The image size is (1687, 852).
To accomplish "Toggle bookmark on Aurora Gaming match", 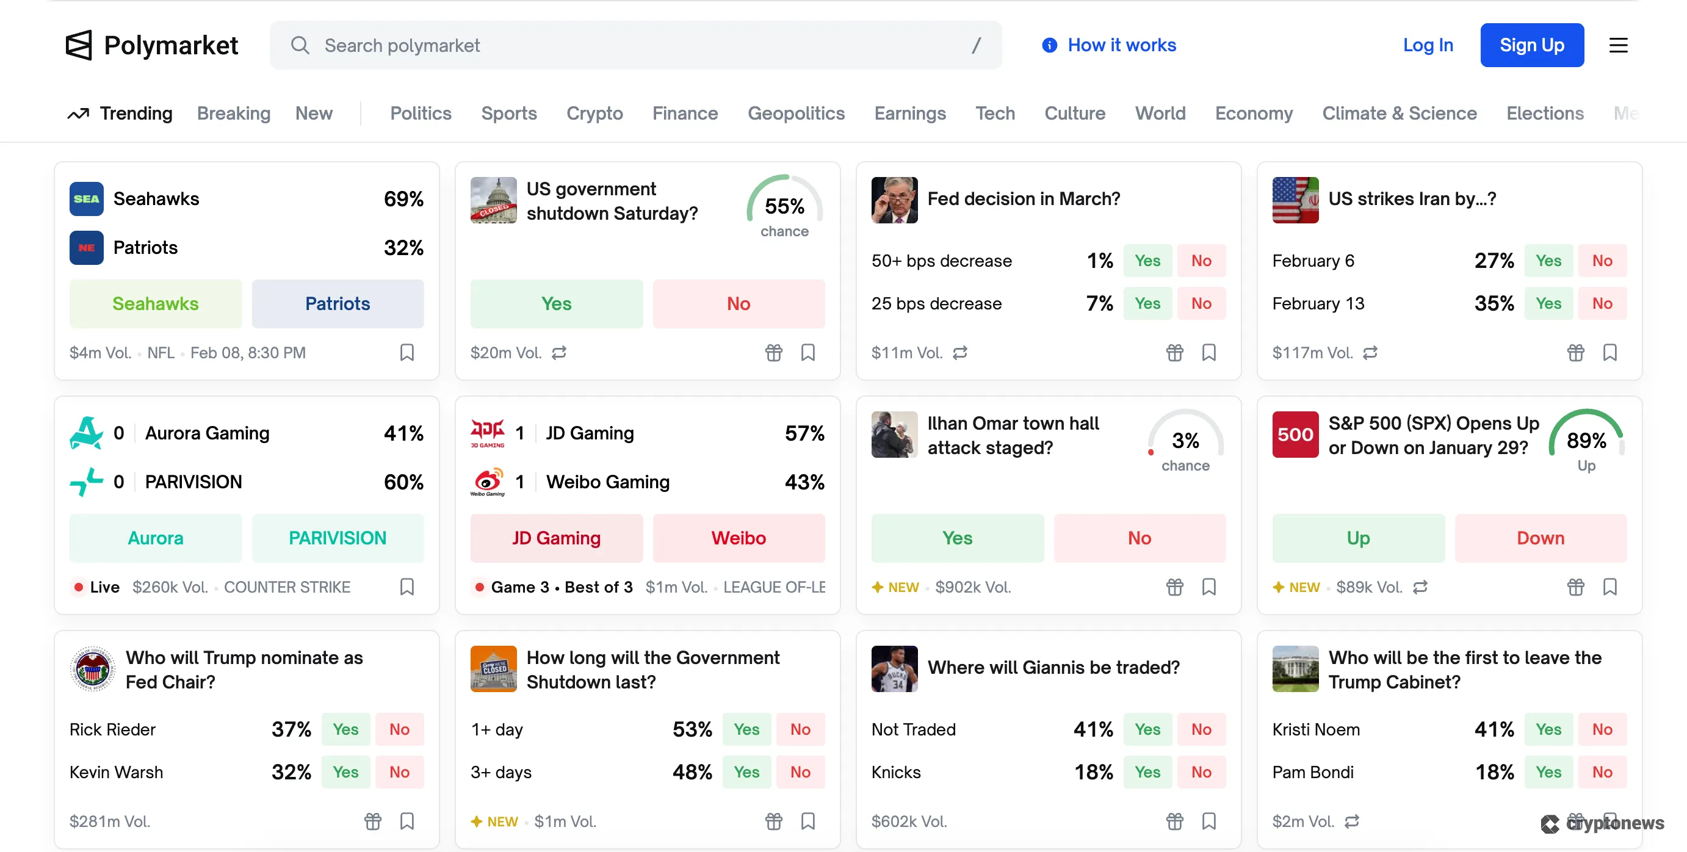I will click(406, 587).
